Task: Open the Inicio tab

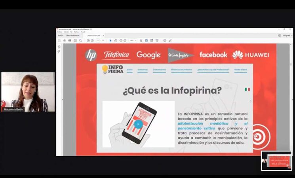Action: pos(61,35)
